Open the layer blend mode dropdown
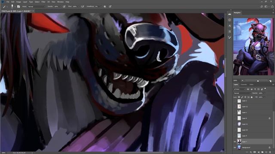The image size is (275, 154). click(x=242, y=93)
